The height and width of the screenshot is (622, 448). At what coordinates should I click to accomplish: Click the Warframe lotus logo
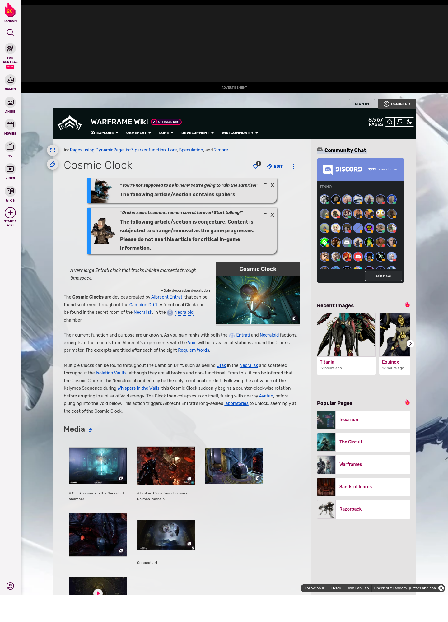click(x=70, y=123)
